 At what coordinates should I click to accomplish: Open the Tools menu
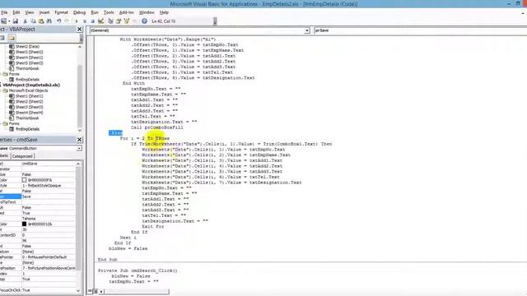[109, 12]
